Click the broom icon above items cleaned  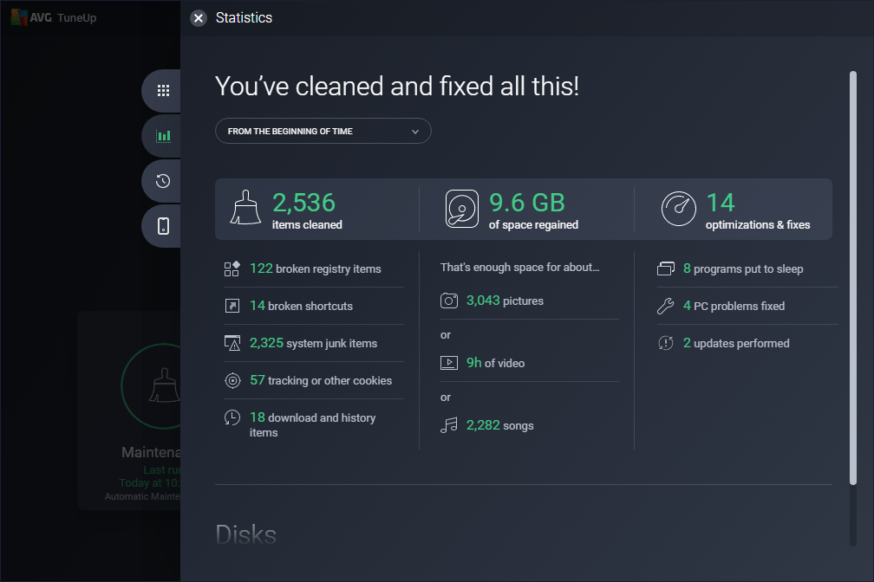click(x=245, y=208)
